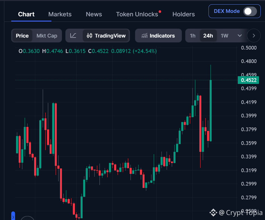Click the low value L0.3615

coord(75,51)
